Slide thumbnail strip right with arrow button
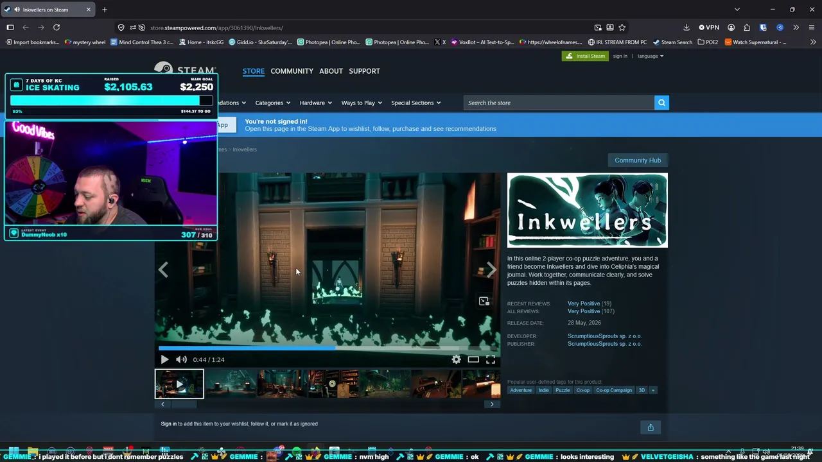Viewport: 822px width, 462px height. pos(493,404)
